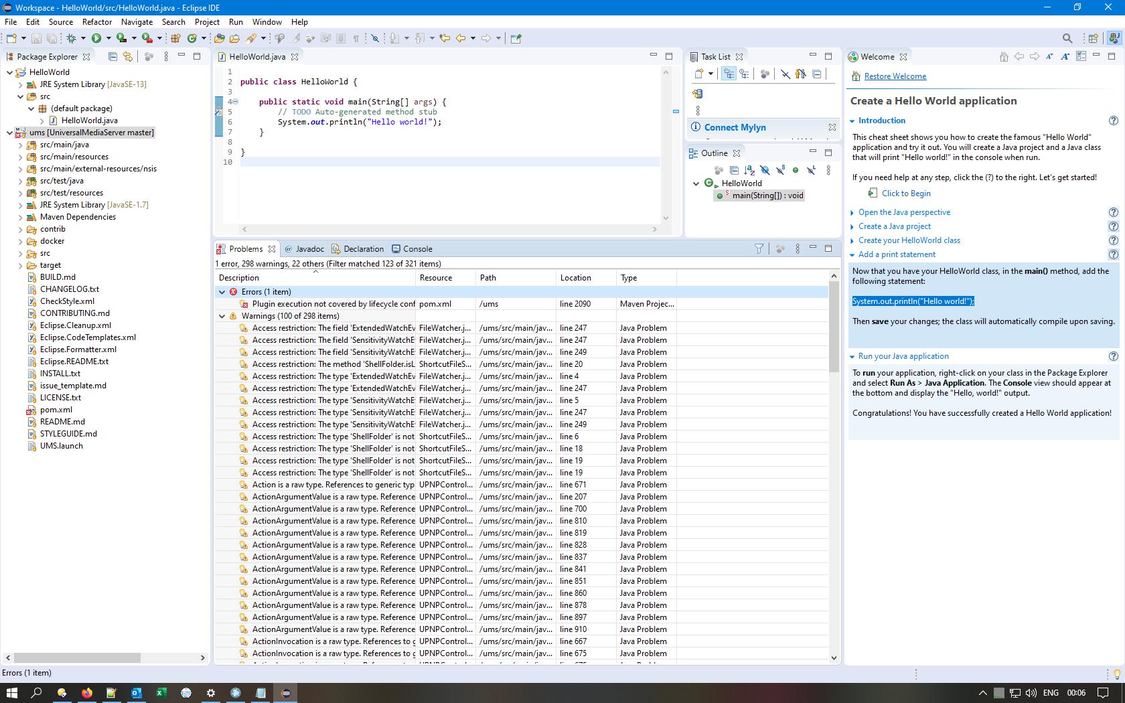
Task: Select pom.xml in Package Explorer
Action: (56, 410)
